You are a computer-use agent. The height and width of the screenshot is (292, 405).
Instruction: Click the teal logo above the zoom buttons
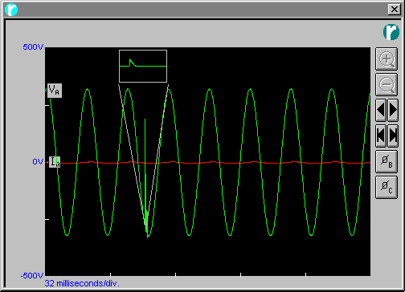click(x=391, y=32)
